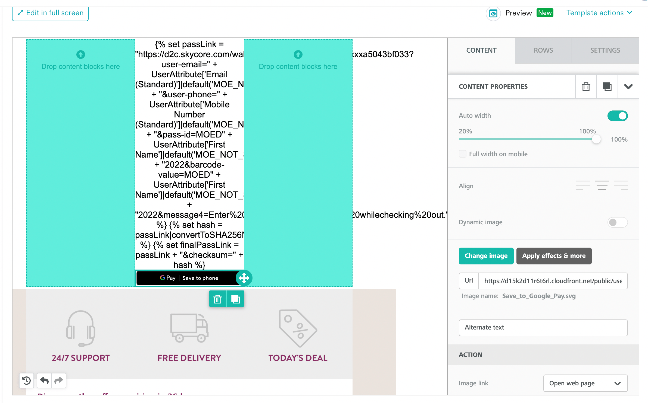Click the delivery truck icon
This screenshot has height=403, width=648.
189,328
